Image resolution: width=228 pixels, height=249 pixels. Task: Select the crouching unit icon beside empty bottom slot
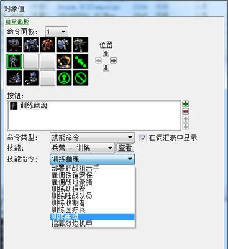point(31,78)
